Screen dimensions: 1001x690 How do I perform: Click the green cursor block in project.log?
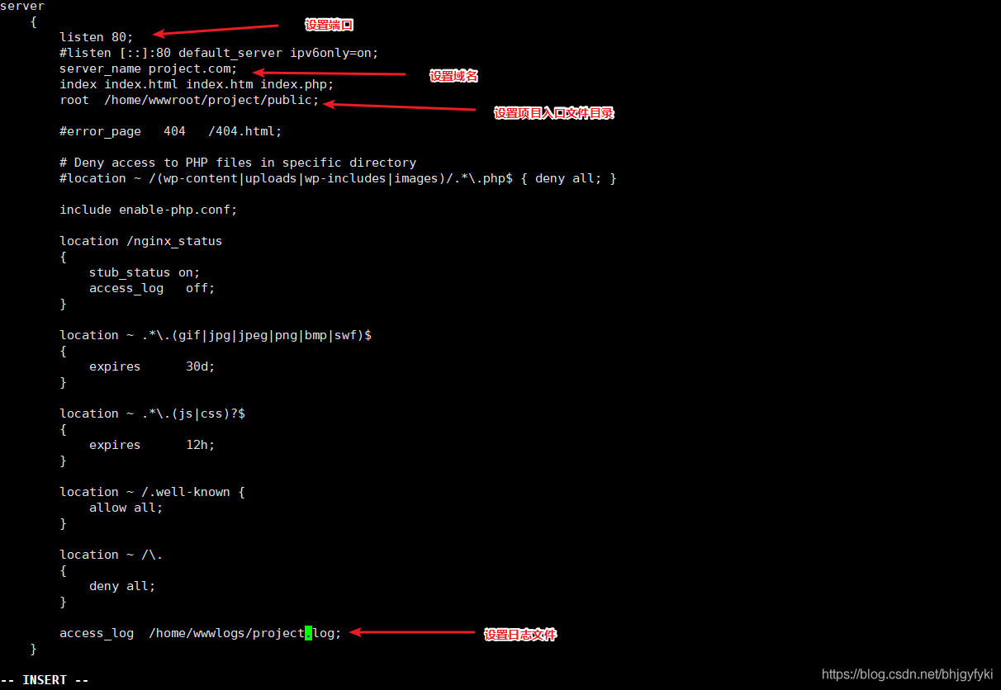309,633
